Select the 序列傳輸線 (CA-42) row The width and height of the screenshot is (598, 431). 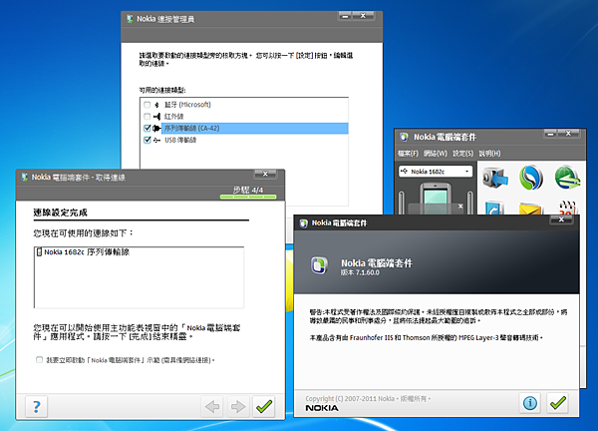(x=254, y=128)
